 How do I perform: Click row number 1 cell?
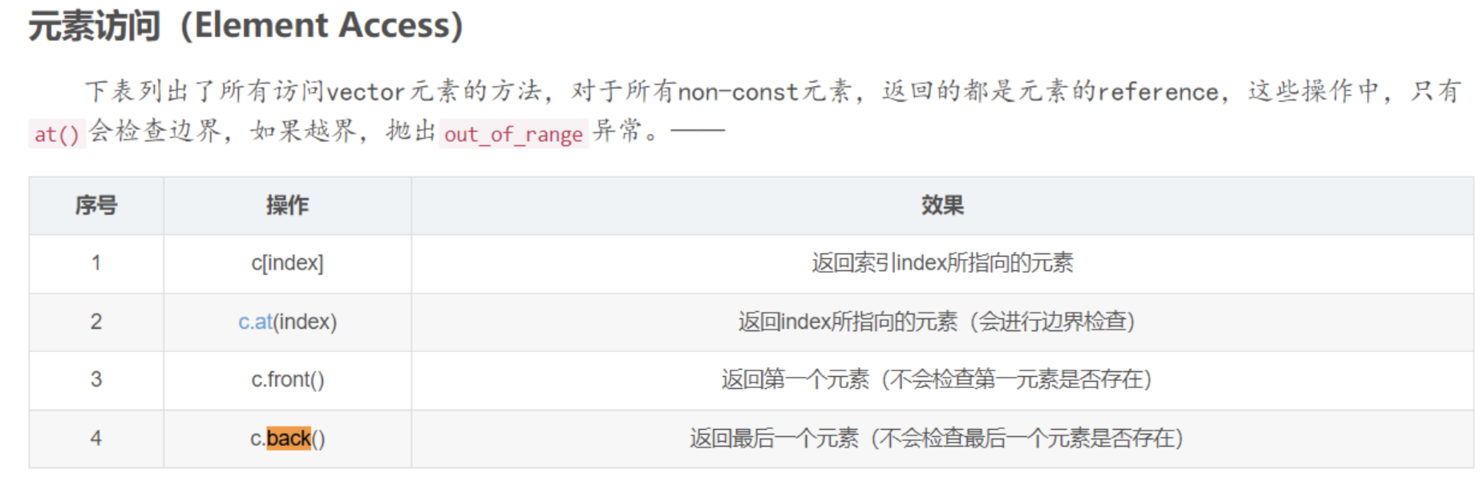tap(96, 263)
